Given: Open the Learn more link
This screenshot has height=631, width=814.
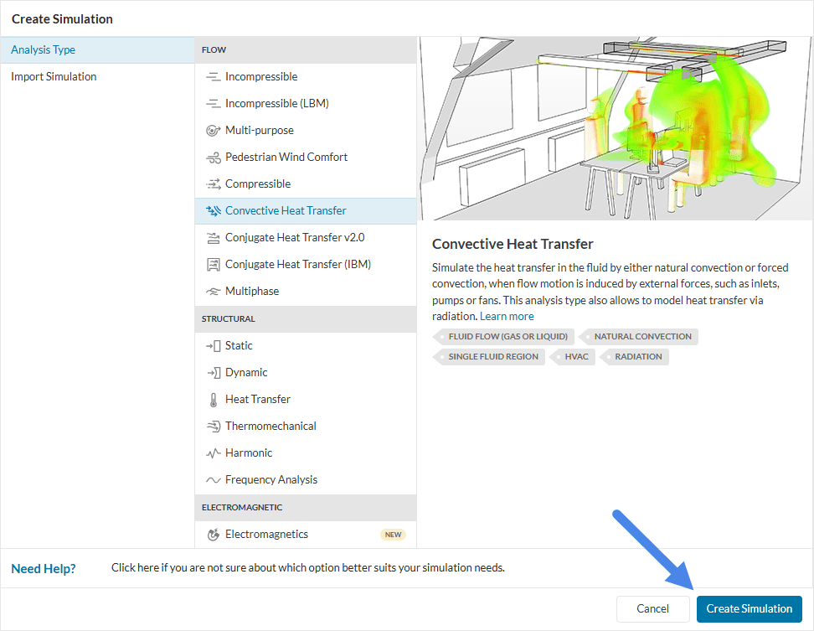Looking at the screenshot, I should pyautogui.click(x=507, y=317).
